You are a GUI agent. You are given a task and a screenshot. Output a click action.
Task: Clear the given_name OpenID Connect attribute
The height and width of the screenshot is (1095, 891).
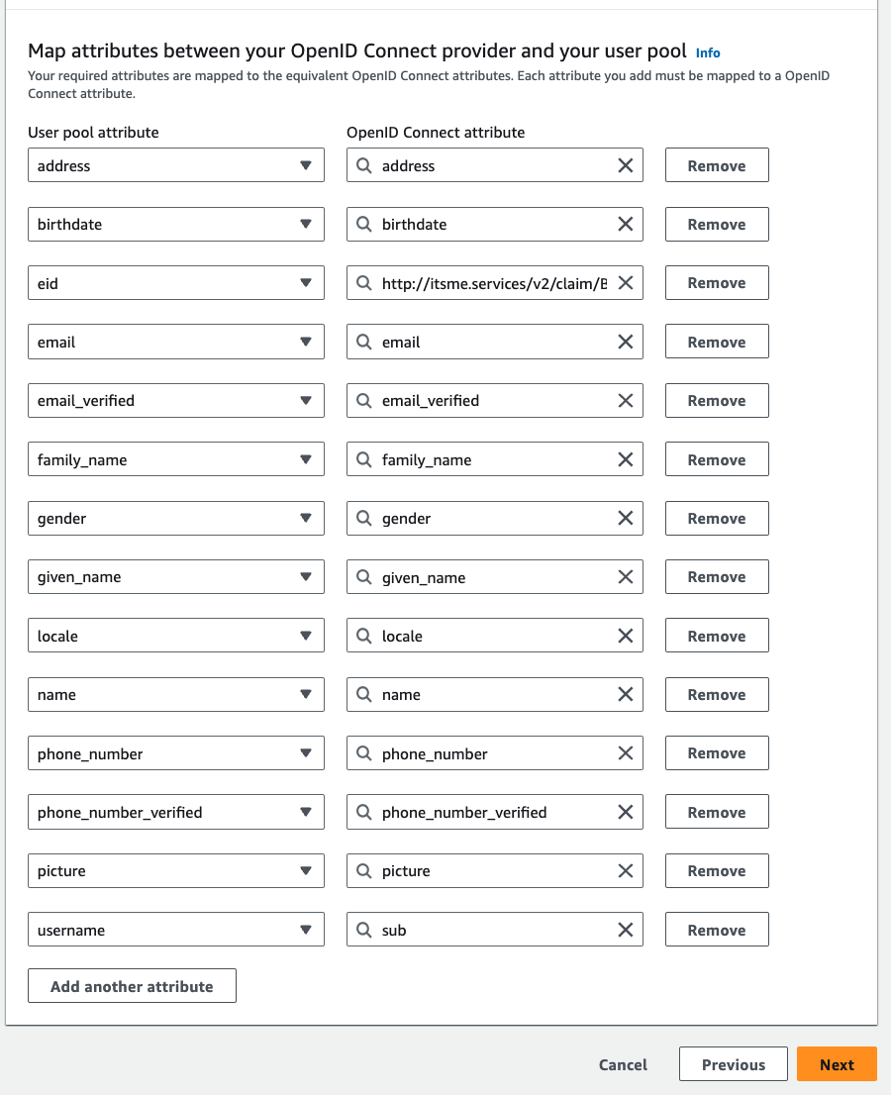click(x=625, y=576)
